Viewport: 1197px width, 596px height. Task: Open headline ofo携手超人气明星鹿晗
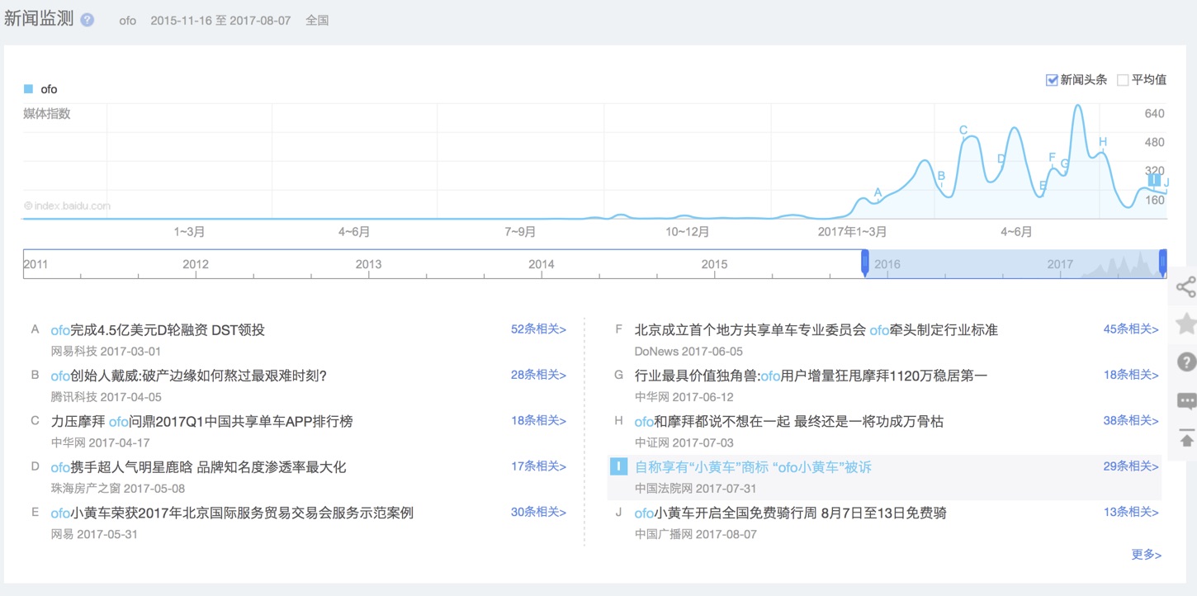point(198,467)
